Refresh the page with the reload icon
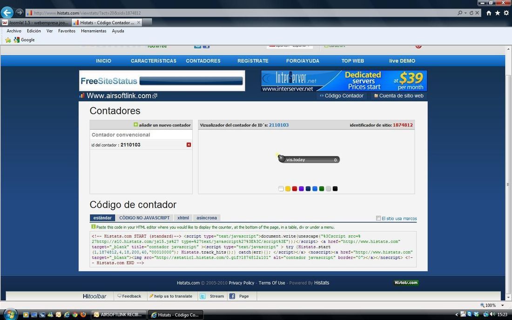 pyautogui.click(x=471, y=13)
